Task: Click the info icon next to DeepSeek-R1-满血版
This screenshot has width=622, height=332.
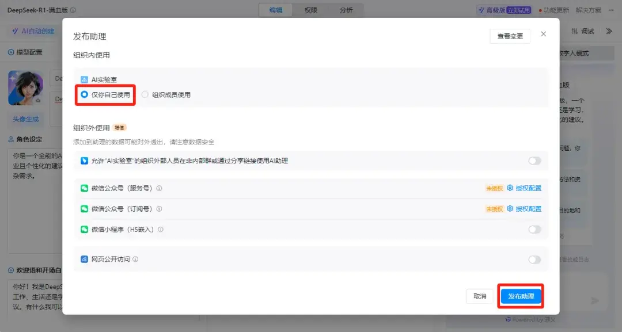Action: click(73, 10)
